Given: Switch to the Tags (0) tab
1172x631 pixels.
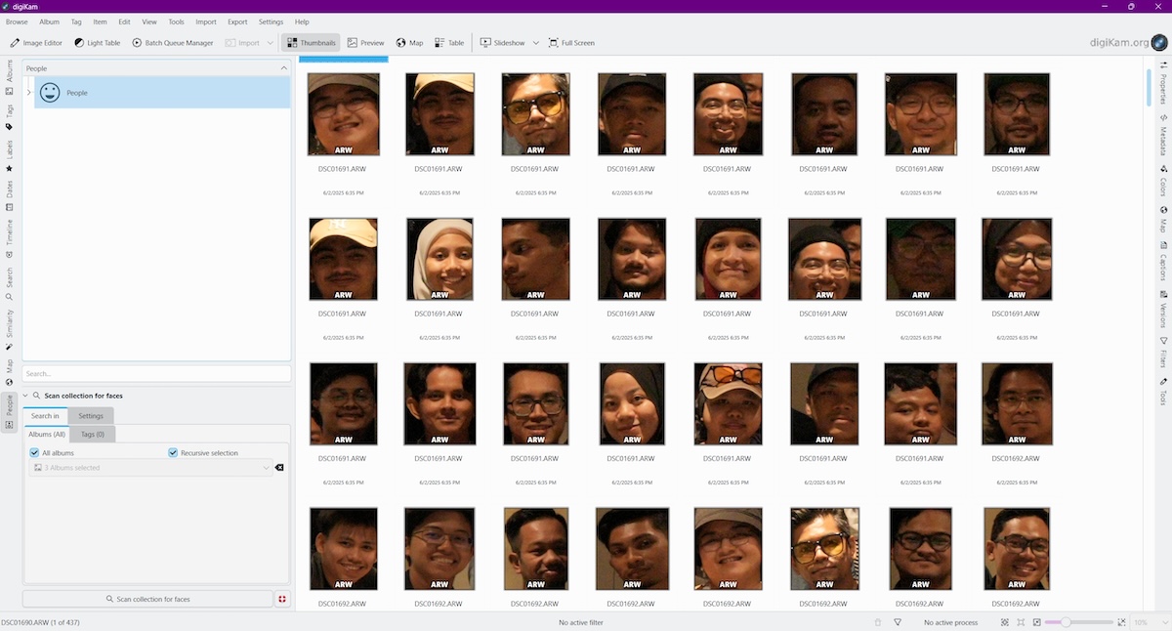Looking at the screenshot, I should point(92,434).
